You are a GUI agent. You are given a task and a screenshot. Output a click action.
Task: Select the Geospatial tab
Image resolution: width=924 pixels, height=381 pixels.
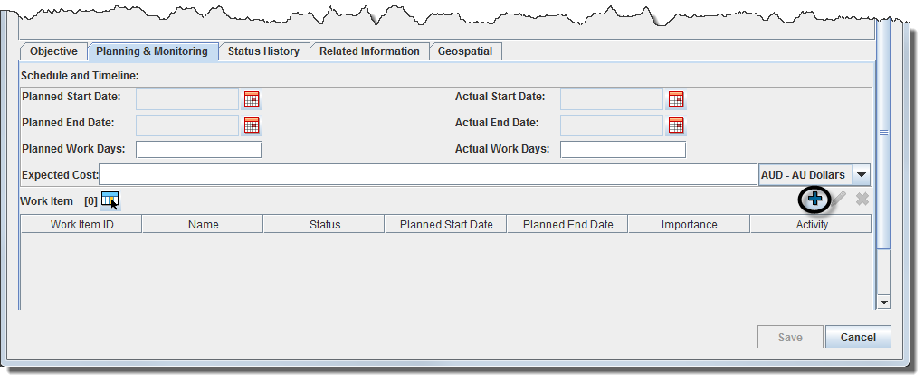pos(465,51)
